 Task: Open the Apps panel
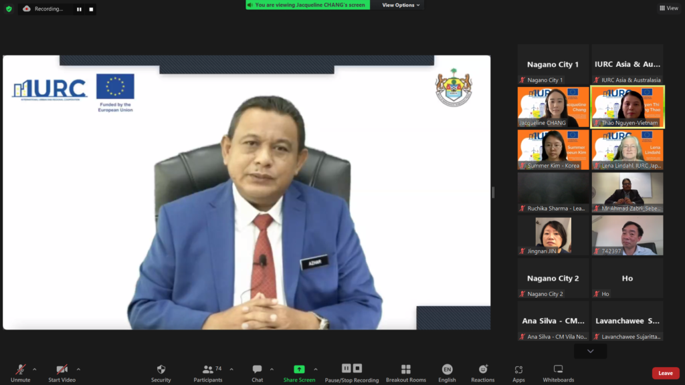point(518,372)
